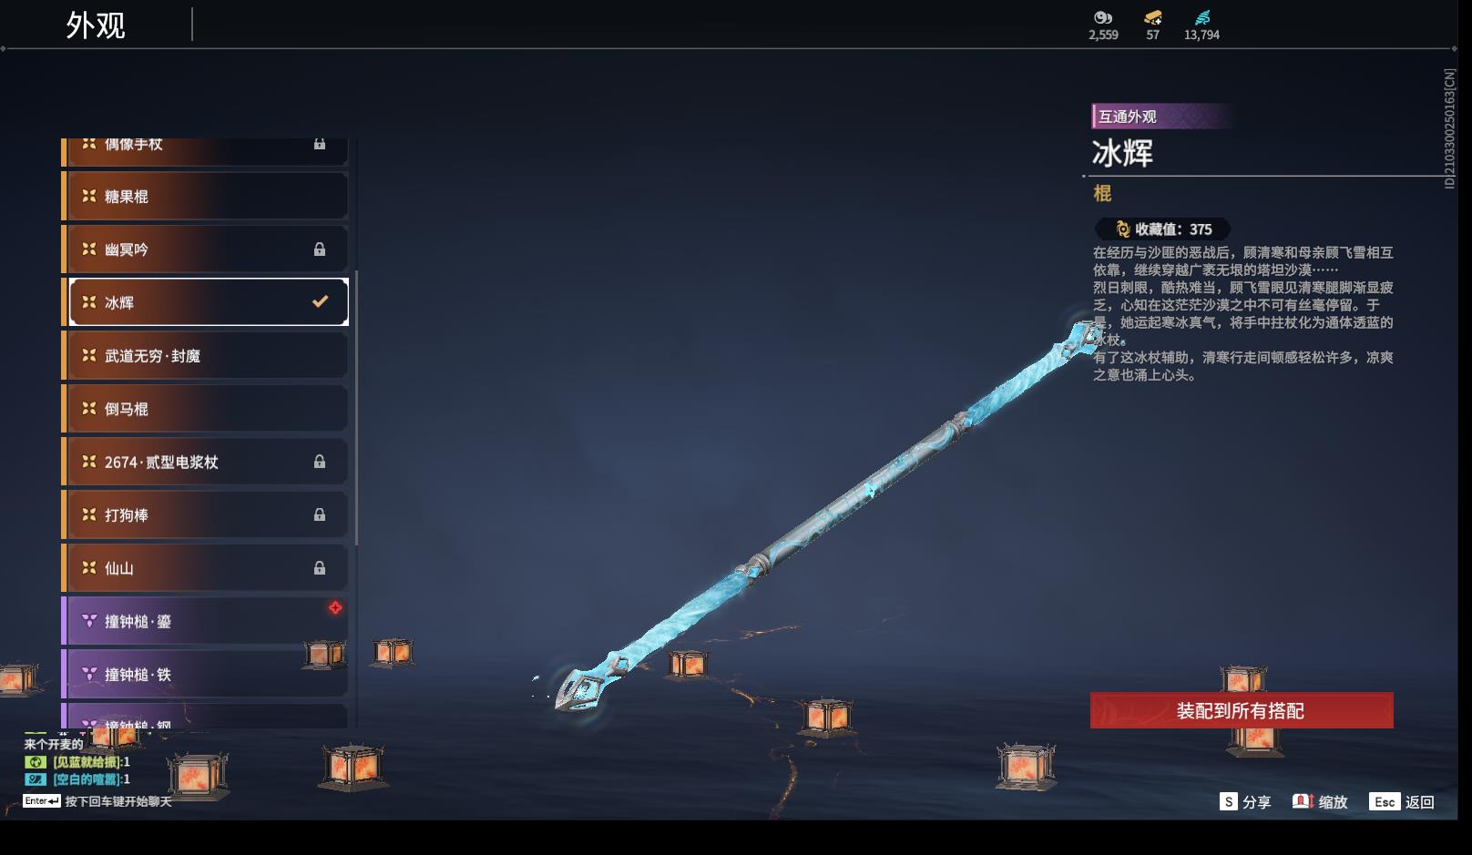Click the lock icon on 打狗棒
The height and width of the screenshot is (855, 1472).
[320, 515]
